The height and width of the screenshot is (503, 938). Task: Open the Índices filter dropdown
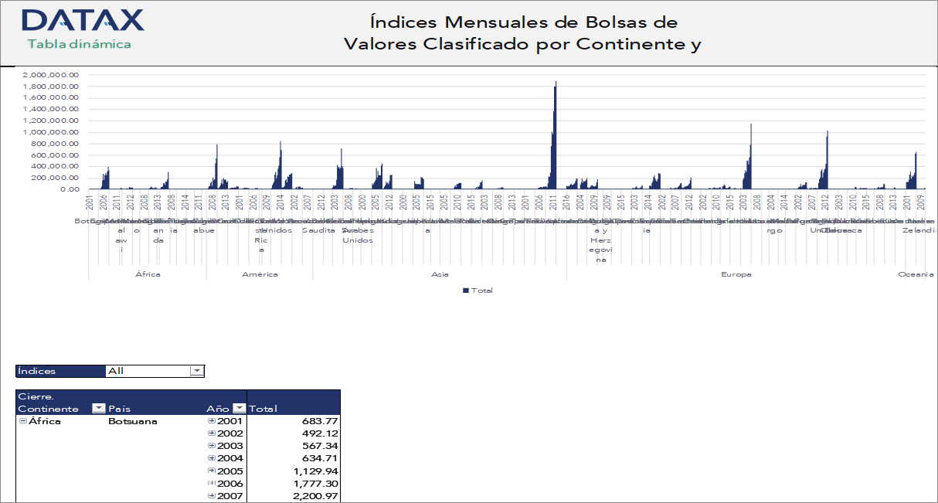(196, 371)
